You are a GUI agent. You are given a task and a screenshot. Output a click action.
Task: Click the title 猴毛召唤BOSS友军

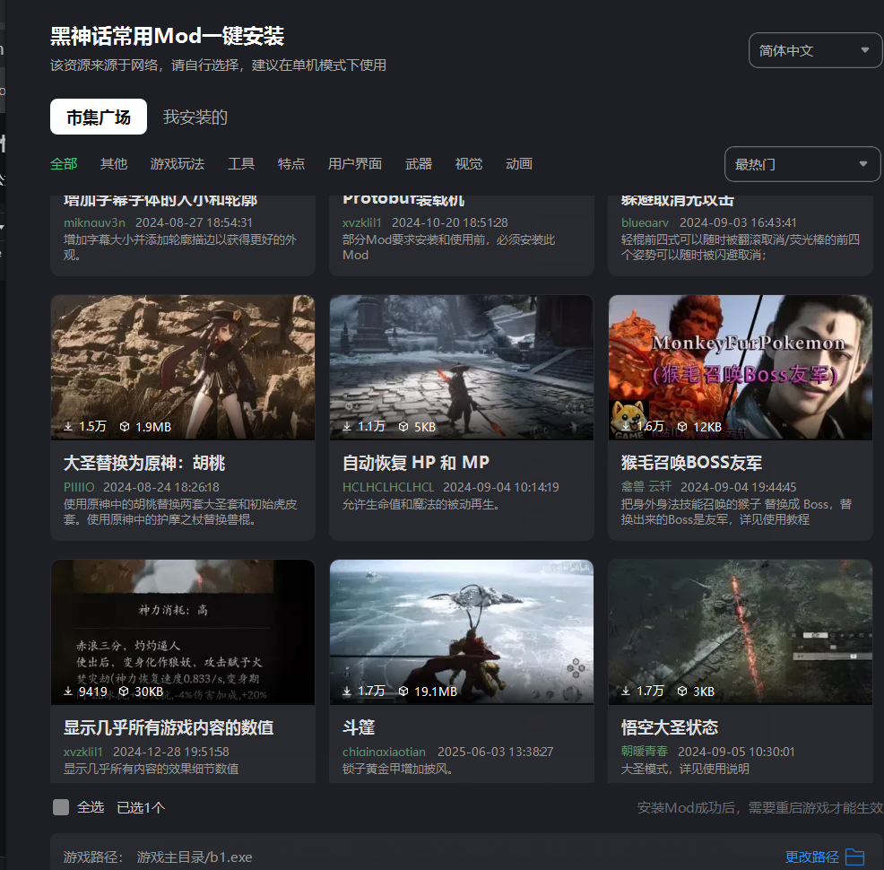pos(692,463)
